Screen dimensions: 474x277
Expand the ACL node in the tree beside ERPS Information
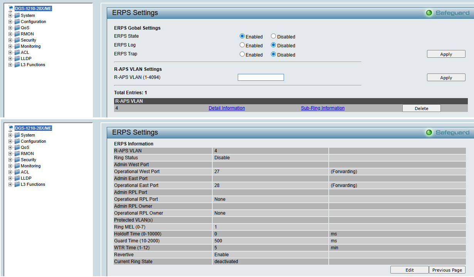(x=10, y=172)
